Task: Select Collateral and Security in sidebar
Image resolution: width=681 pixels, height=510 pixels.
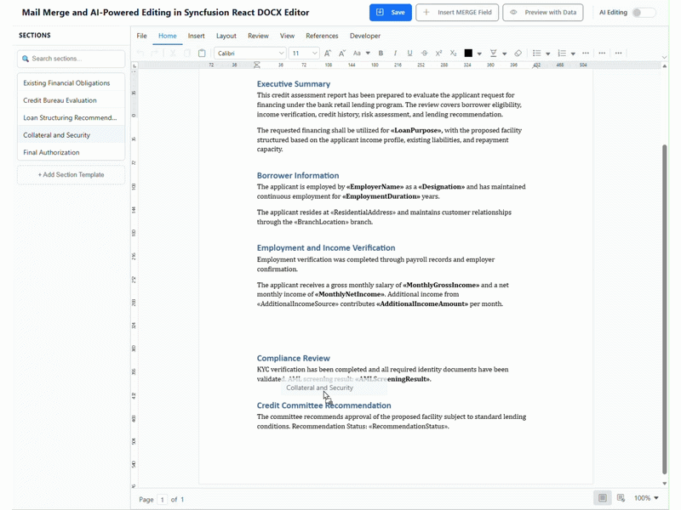Action: tap(72, 135)
